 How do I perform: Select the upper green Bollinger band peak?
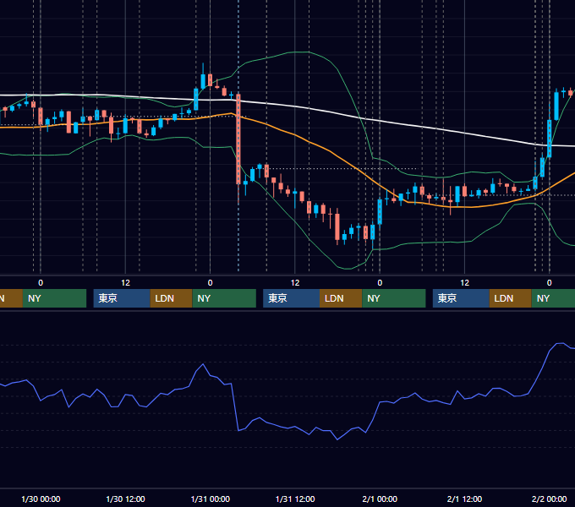(301, 52)
